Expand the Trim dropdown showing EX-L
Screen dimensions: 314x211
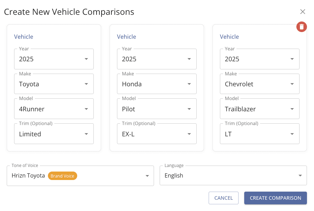[x=157, y=134]
